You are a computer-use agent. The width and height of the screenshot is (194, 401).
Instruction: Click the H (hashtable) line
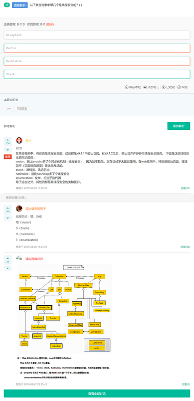click(25, 234)
